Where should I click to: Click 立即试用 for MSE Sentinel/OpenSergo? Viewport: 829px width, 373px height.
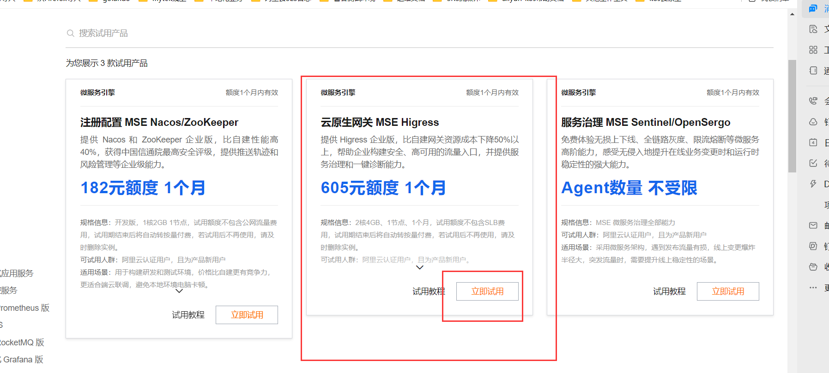pos(728,291)
